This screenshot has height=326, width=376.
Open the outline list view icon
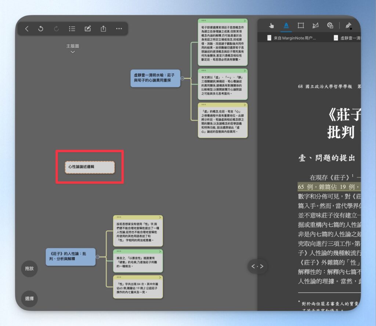click(x=72, y=29)
